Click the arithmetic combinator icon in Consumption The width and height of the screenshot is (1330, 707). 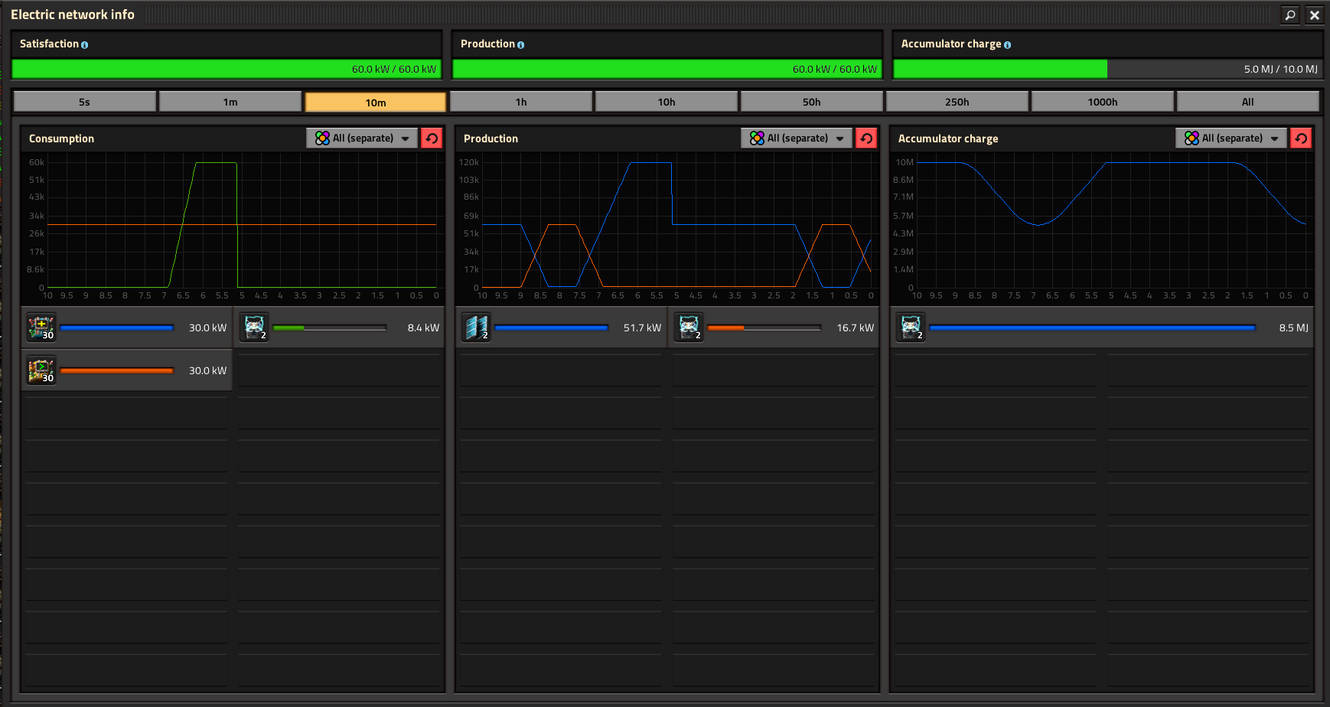click(41, 327)
